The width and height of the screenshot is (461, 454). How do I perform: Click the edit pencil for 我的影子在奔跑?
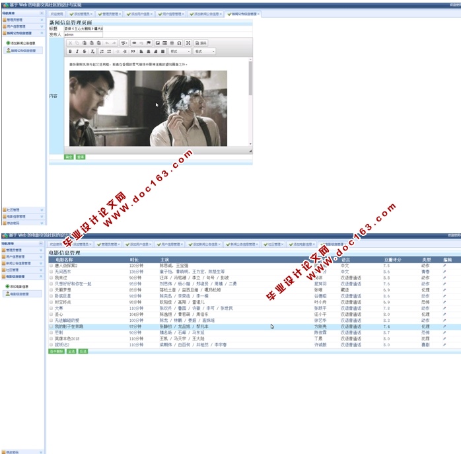444,326
